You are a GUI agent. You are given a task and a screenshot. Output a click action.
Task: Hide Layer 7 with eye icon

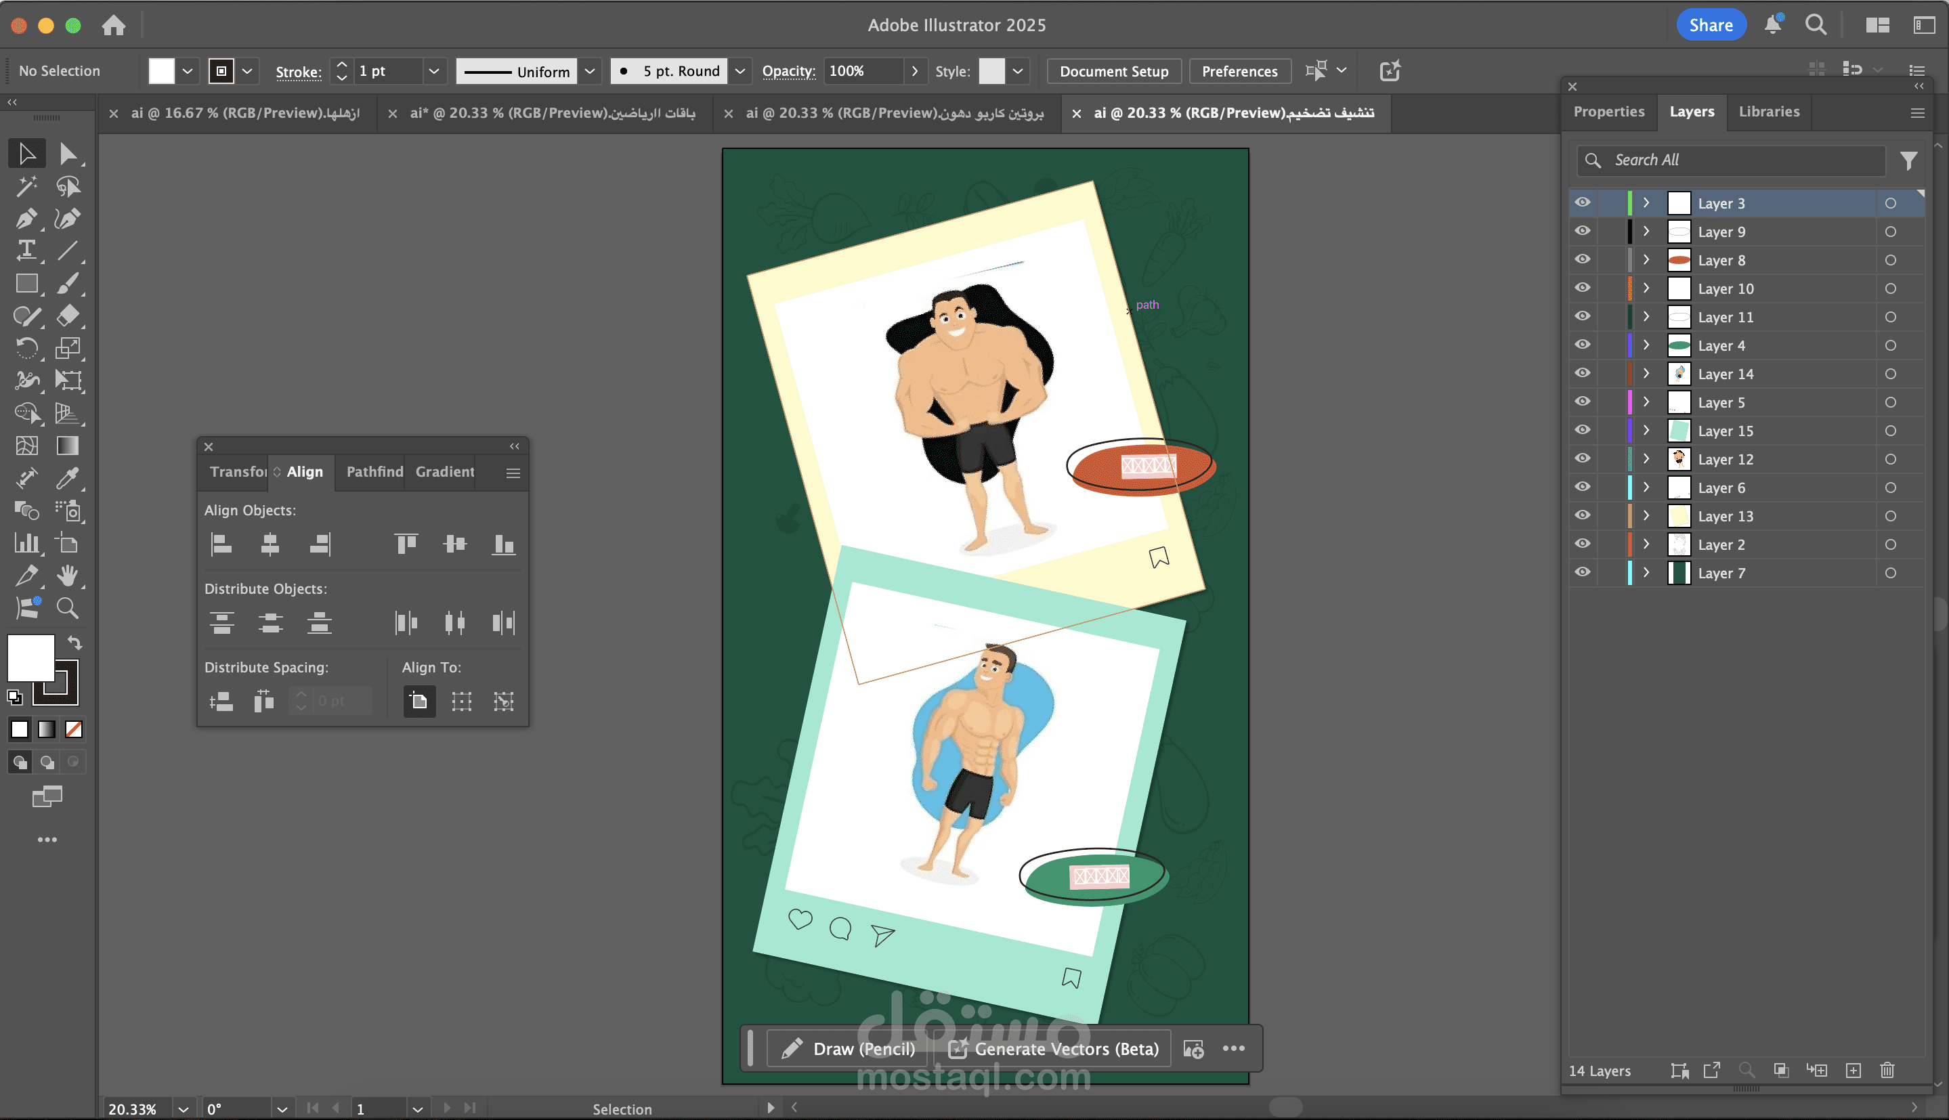(1582, 573)
